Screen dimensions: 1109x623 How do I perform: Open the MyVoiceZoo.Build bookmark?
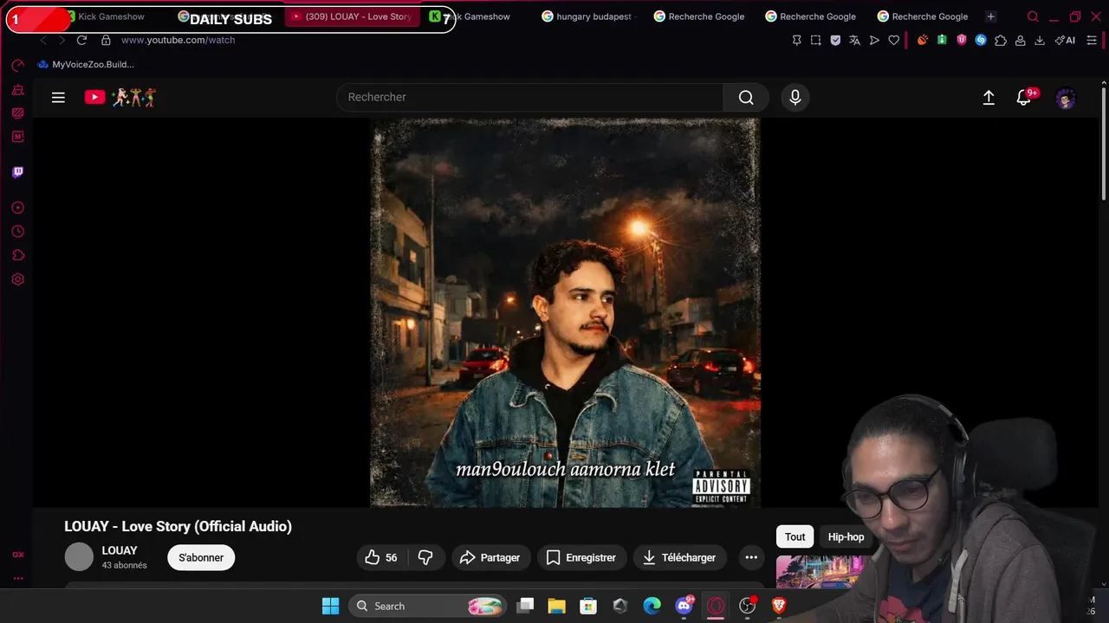pyautogui.click(x=86, y=65)
